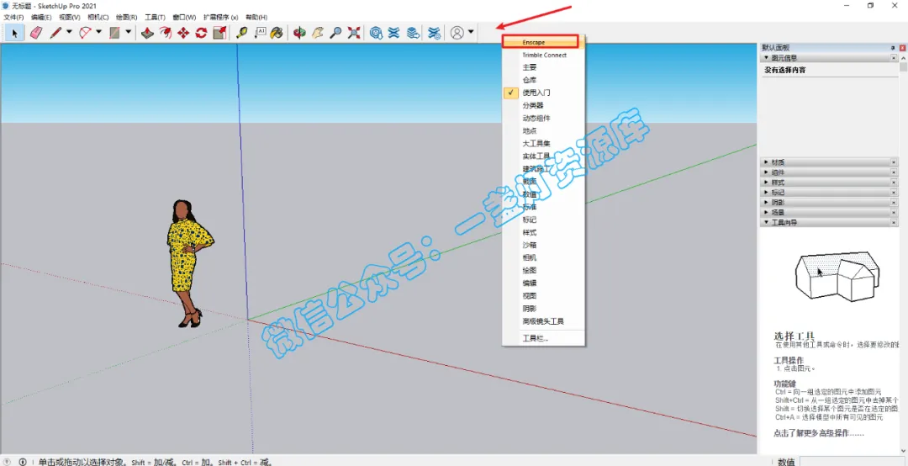The height and width of the screenshot is (466, 908).
Task: Open the 3D Warehouse icon
Action: pos(376,33)
